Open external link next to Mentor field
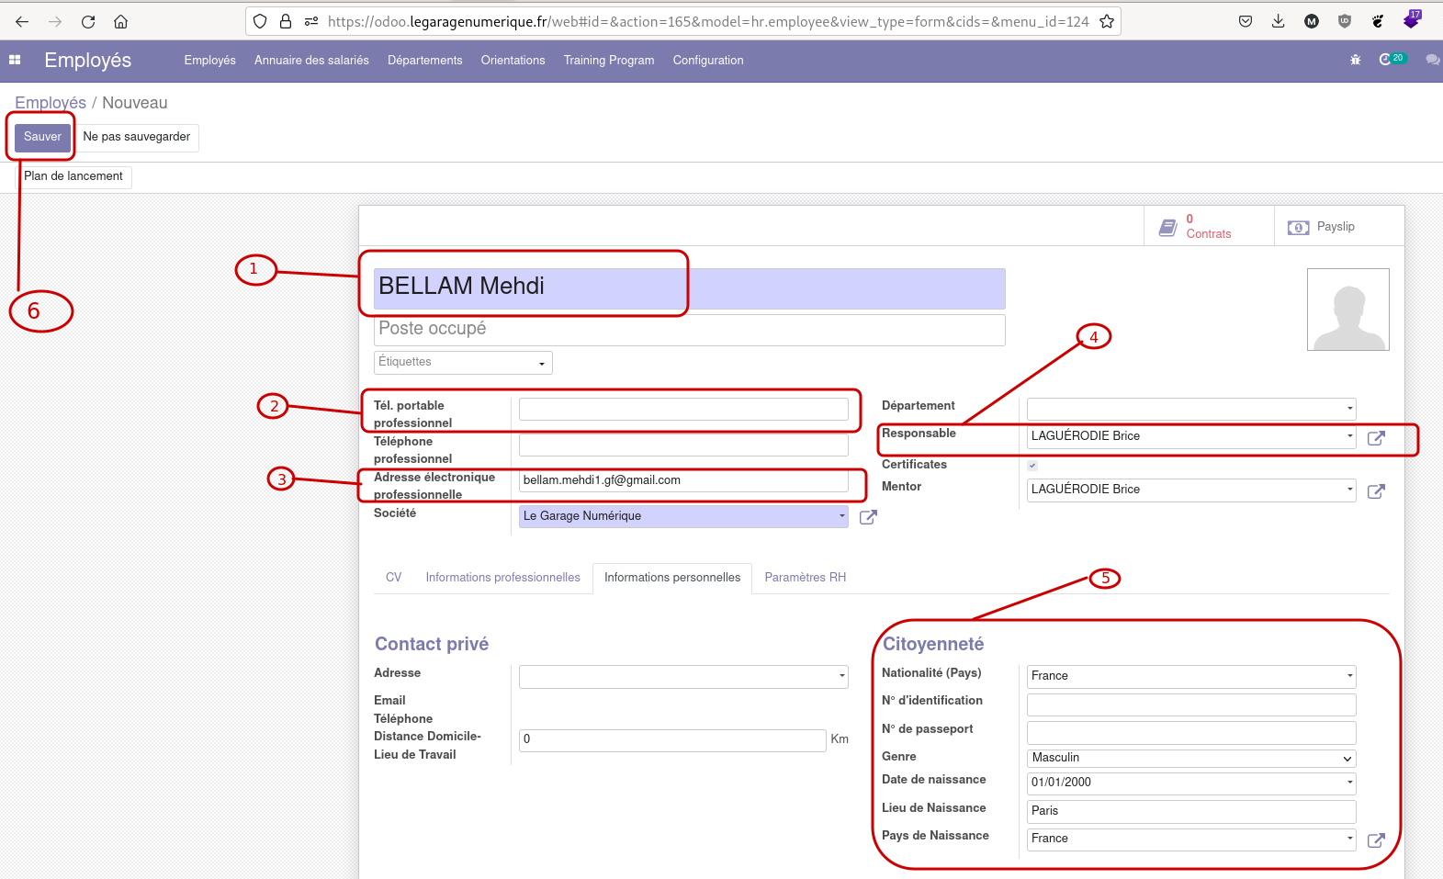Image resolution: width=1443 pixels, height=879 pixels. (x=1376, y=491)
